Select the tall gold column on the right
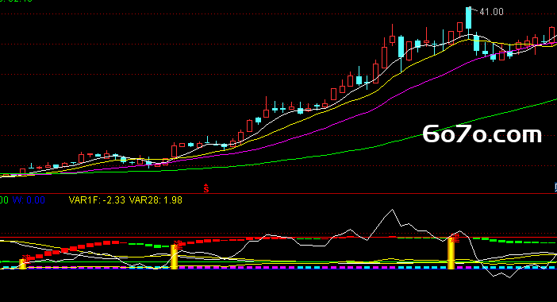 coord(451,254)
